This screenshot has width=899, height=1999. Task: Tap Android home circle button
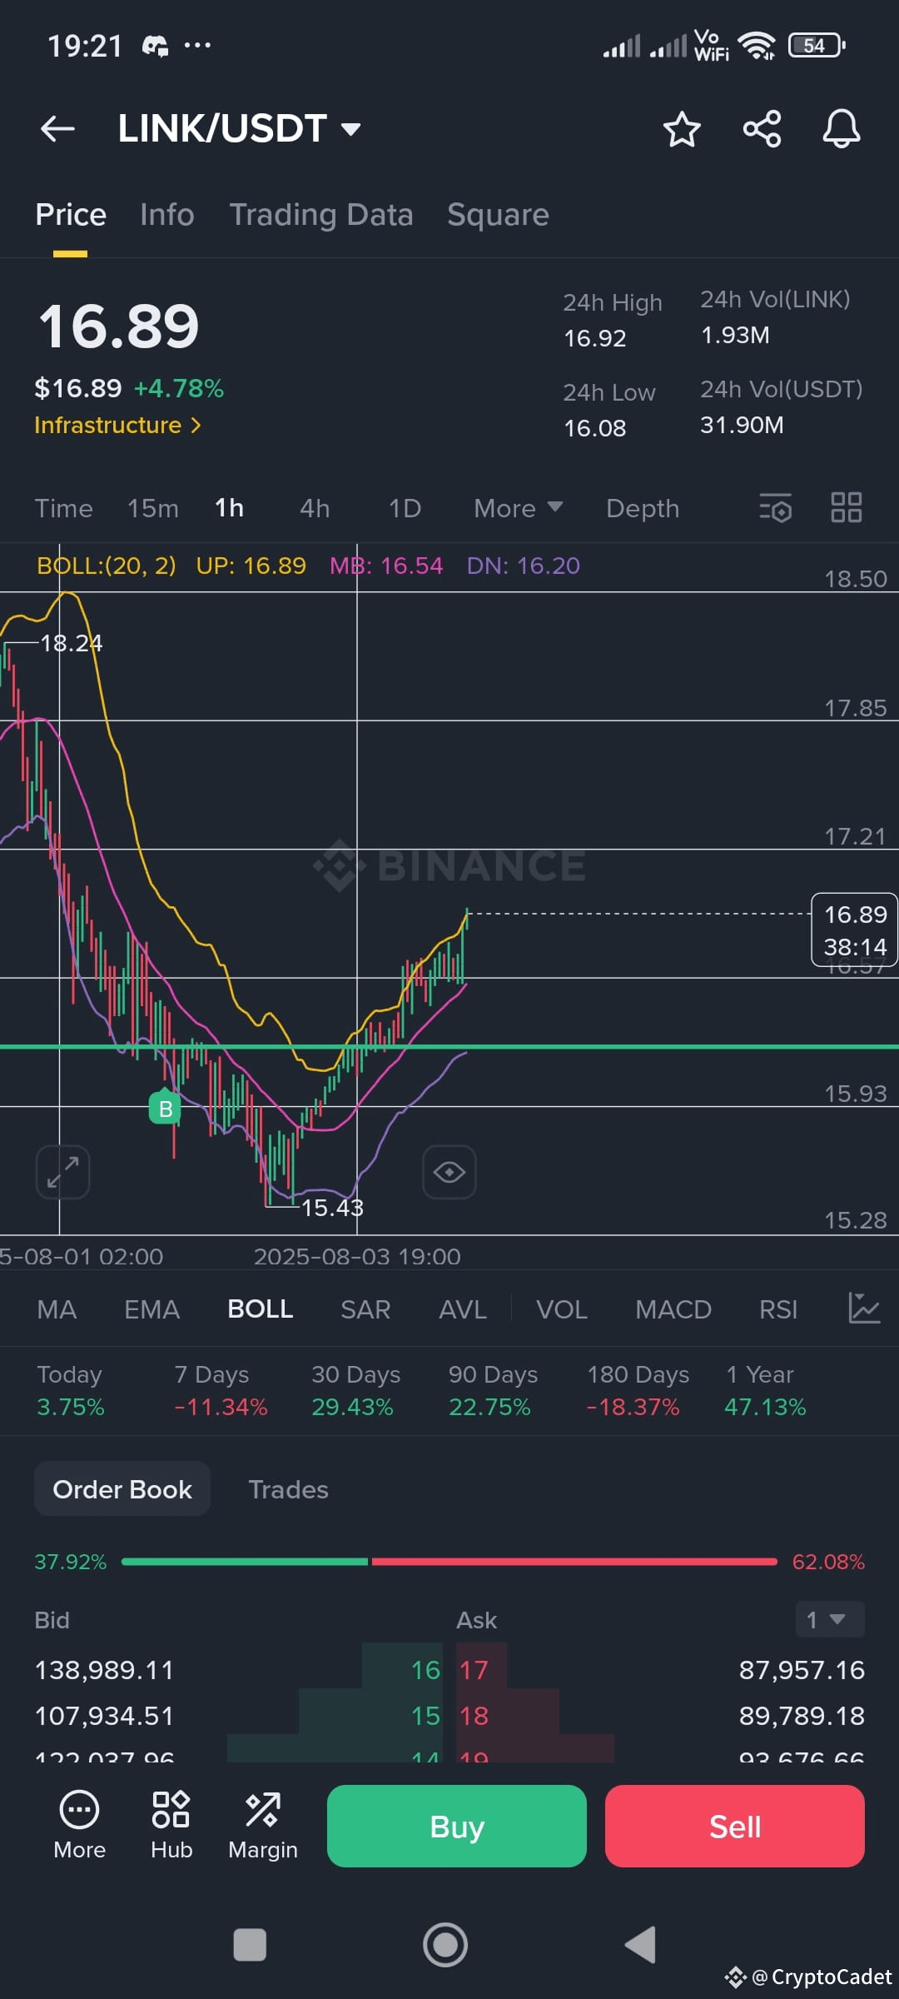[445, 1946]
